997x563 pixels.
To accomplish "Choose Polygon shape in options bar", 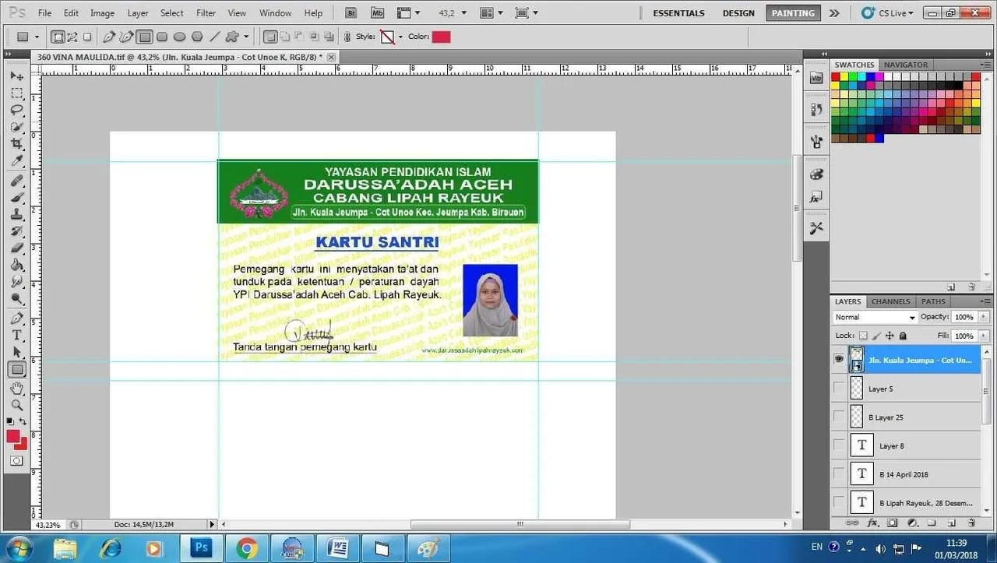I will pos(197,37).
